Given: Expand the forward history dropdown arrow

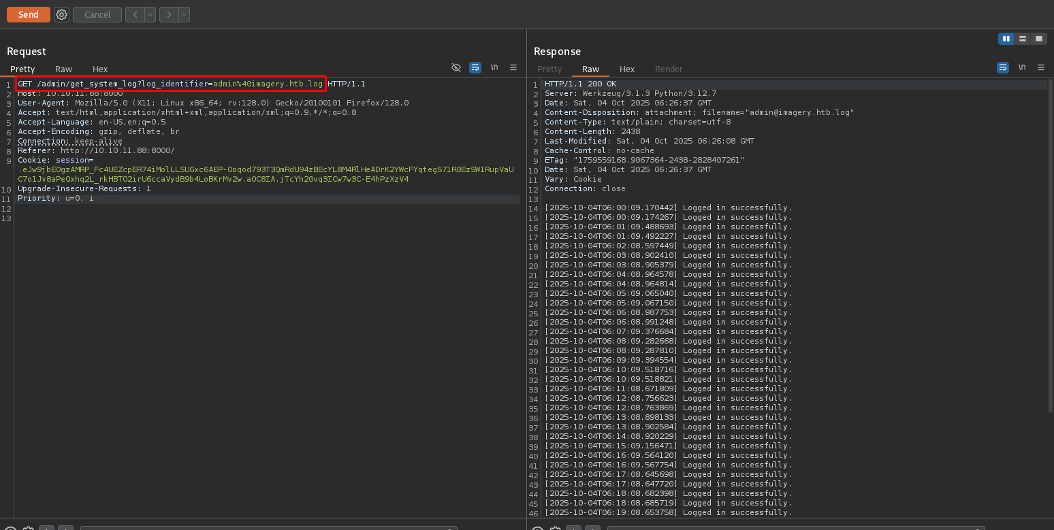Looking at the screenshot, I should click(x=184, y=14).
